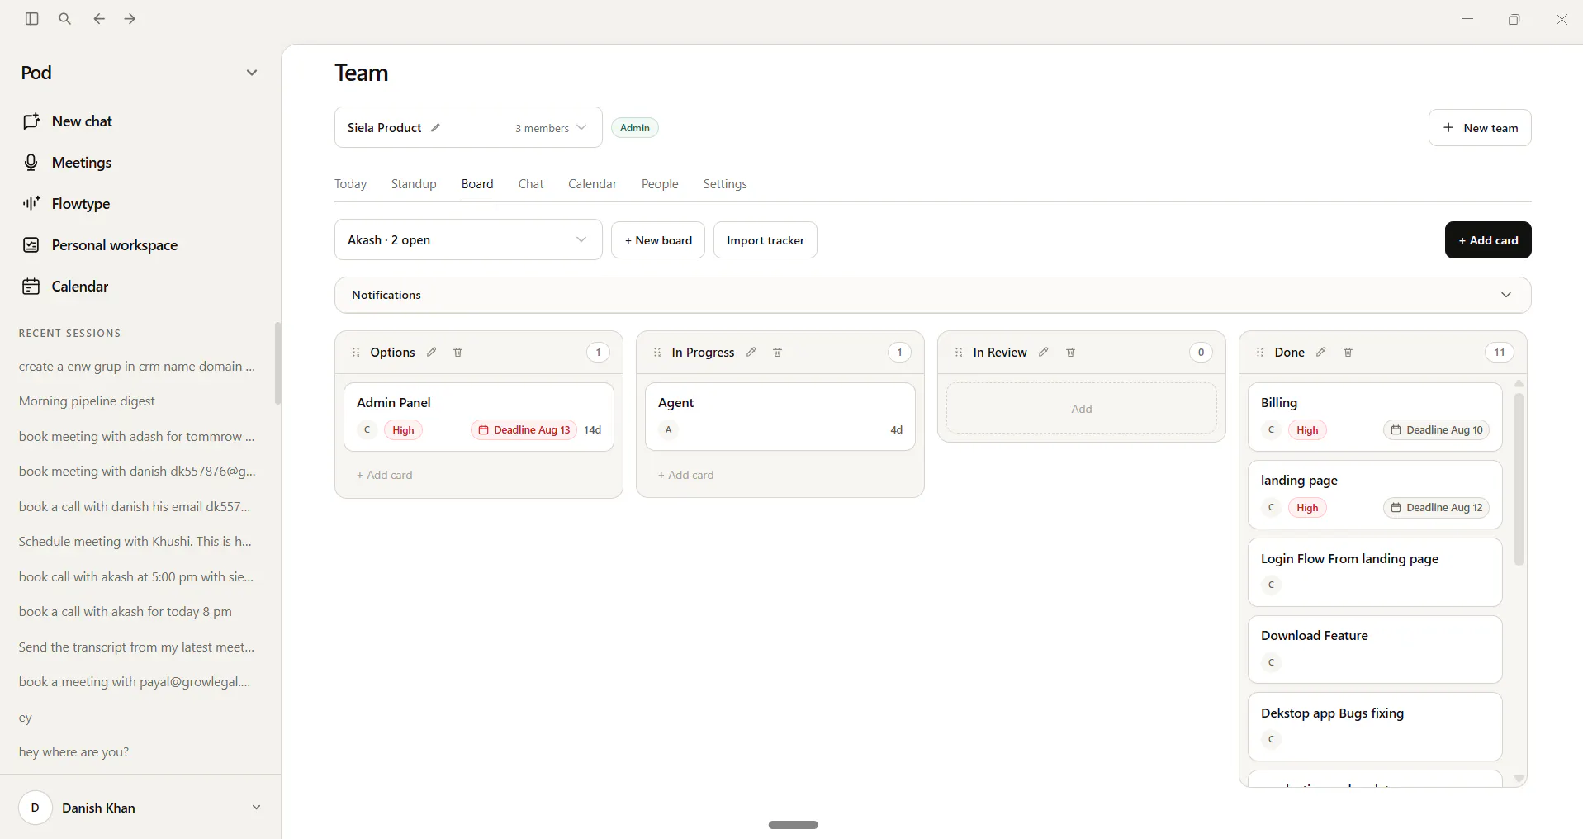1583x839 pixels.
Task: Grab the In Review column drag handle
Action: tap(959, 352)
